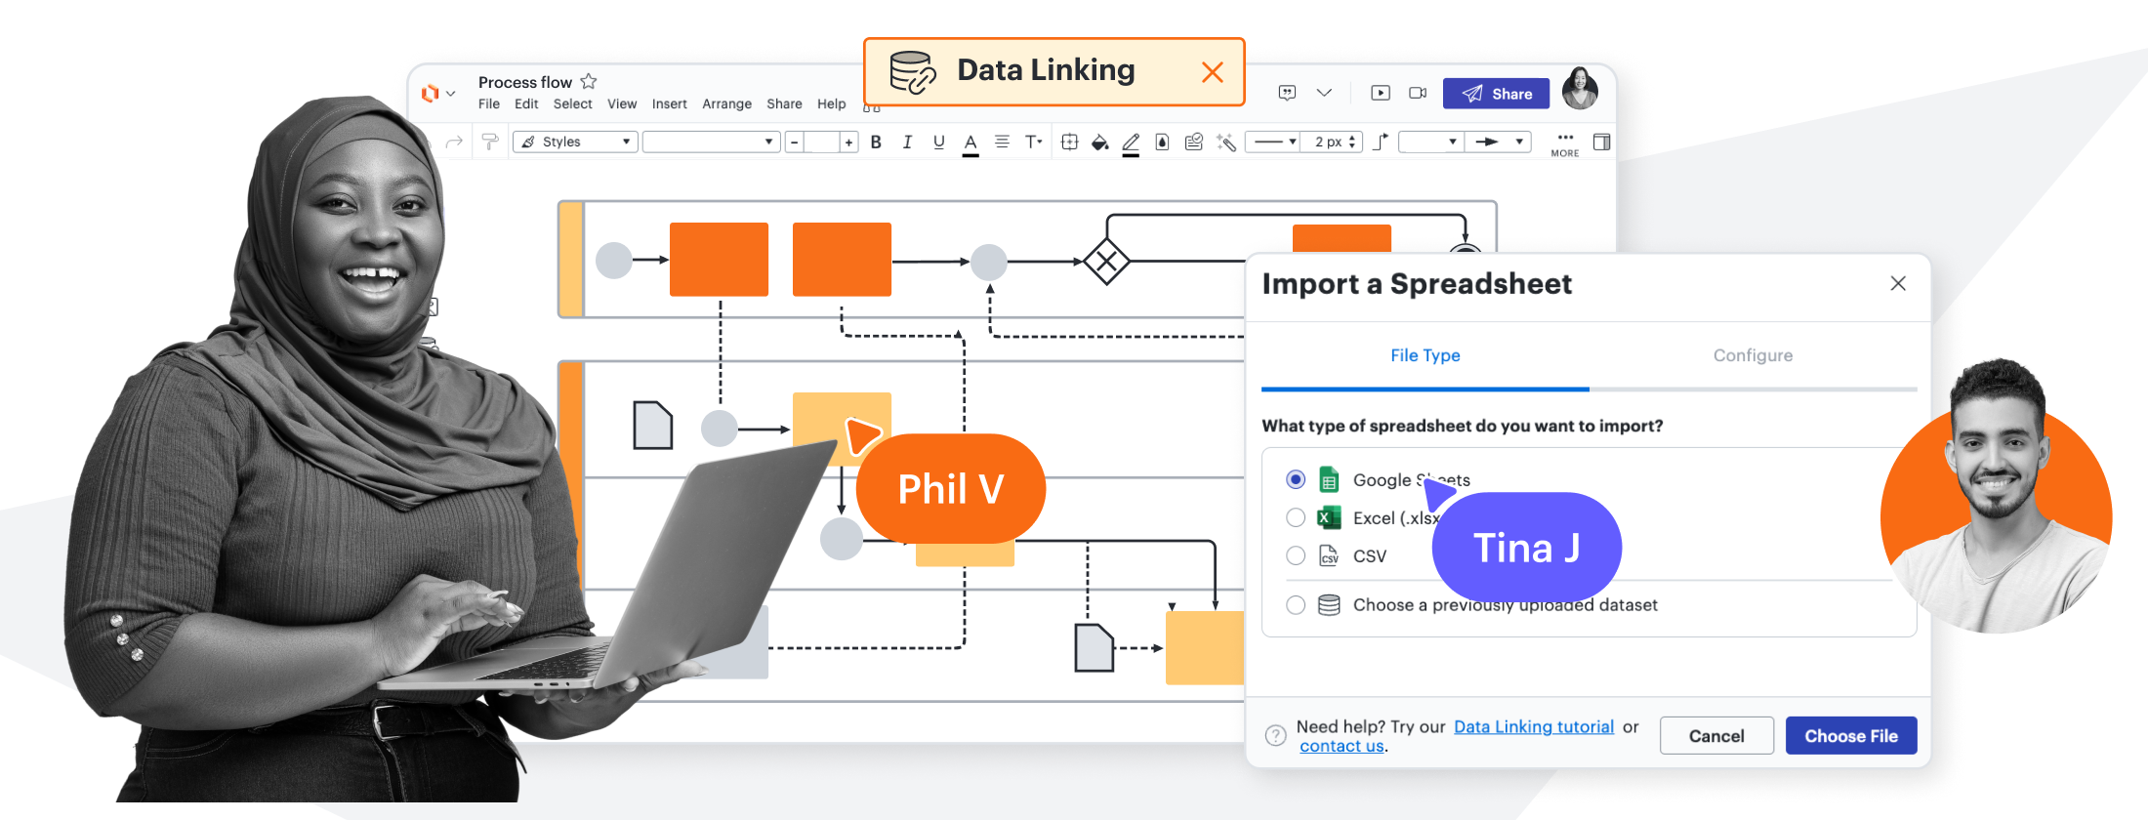
Task: Open the Styles dropdown
Action: tap(575, 143)
